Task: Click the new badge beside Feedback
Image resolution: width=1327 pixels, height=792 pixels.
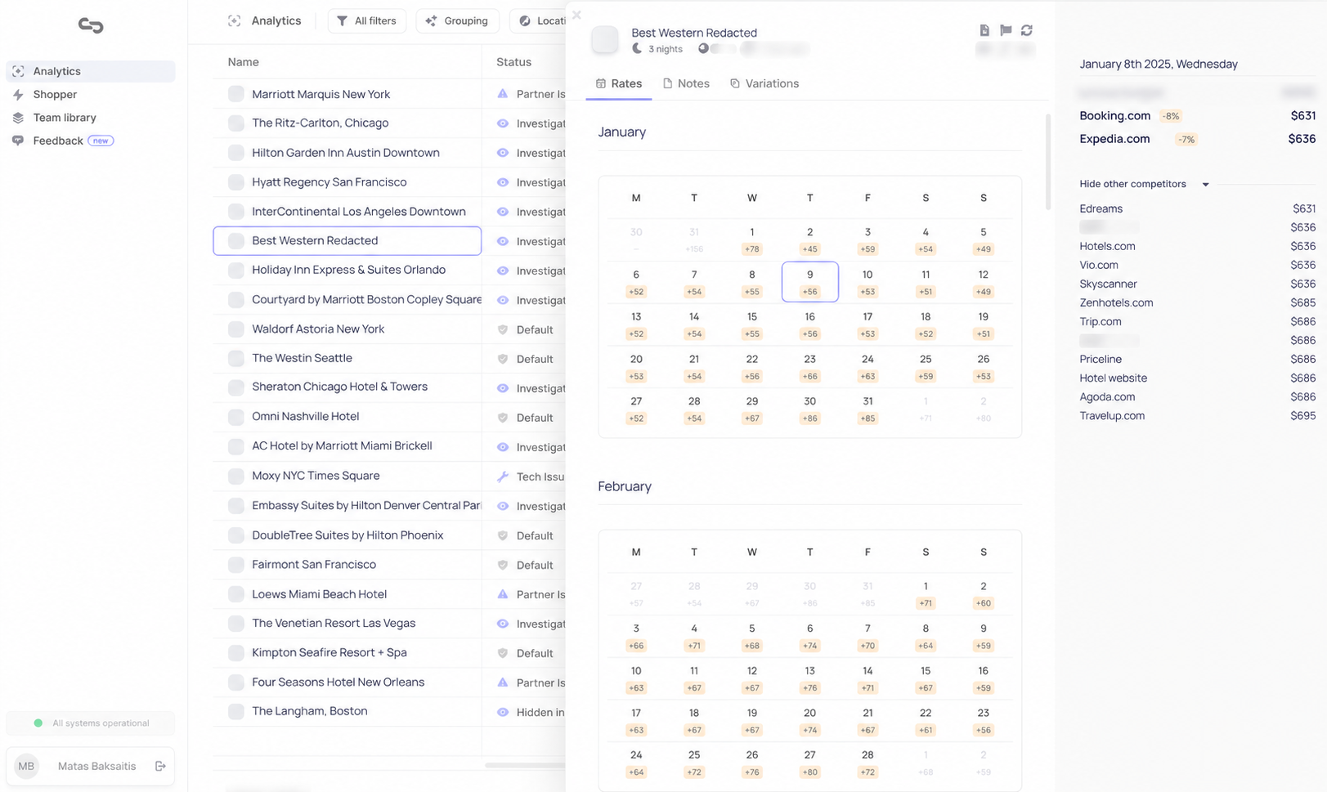Action: point(101,141)
